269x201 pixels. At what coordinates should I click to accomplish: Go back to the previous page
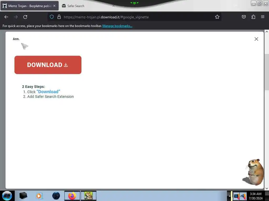pos(6,17)
